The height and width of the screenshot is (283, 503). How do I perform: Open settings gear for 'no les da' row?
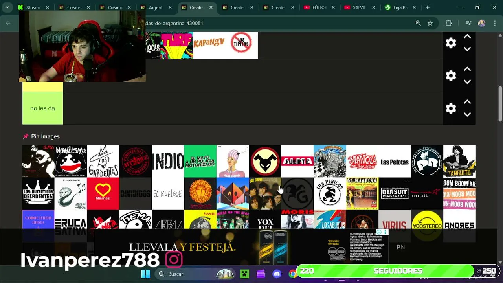tap(451, 108)
